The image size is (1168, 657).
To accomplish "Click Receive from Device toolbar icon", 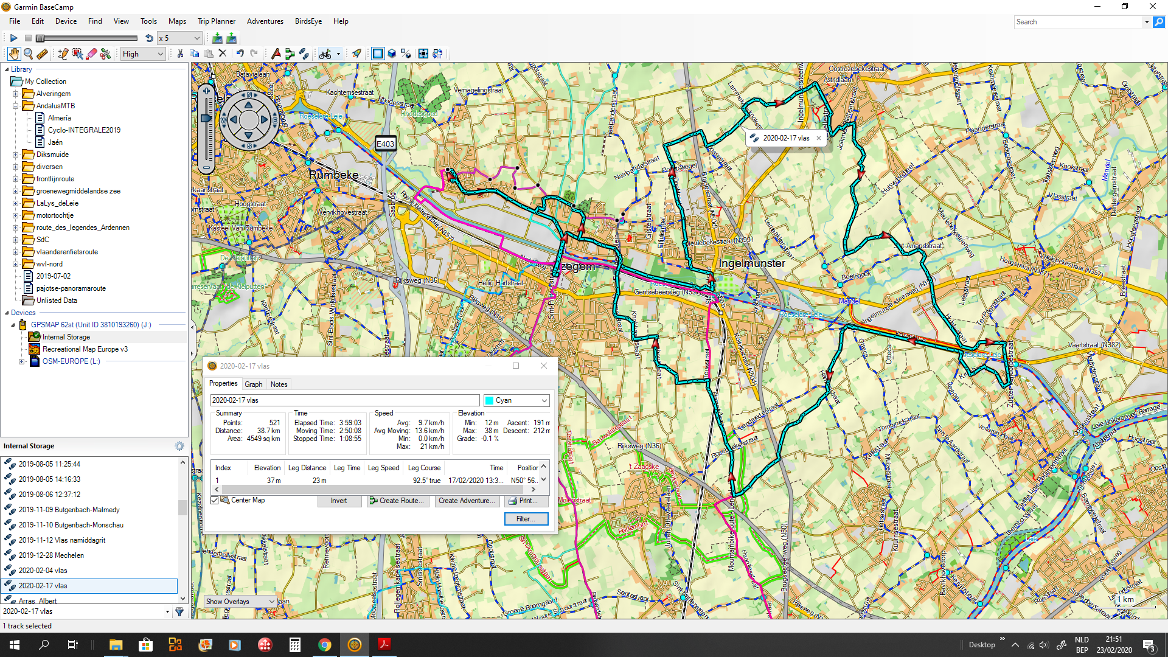I will tap(217, 38).
